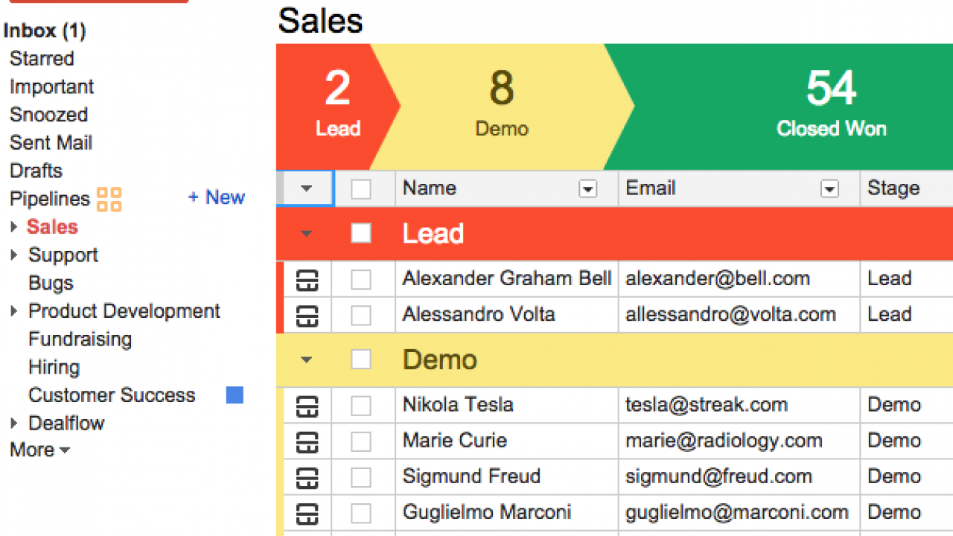Screen dimensions: 953x536
Task: Go to Sent Mail
Action: [51, 143]
